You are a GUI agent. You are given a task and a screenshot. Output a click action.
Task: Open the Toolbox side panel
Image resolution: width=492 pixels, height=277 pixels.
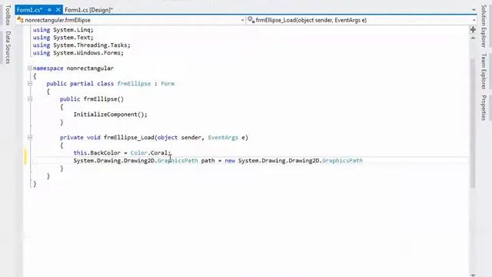[8, 15]
